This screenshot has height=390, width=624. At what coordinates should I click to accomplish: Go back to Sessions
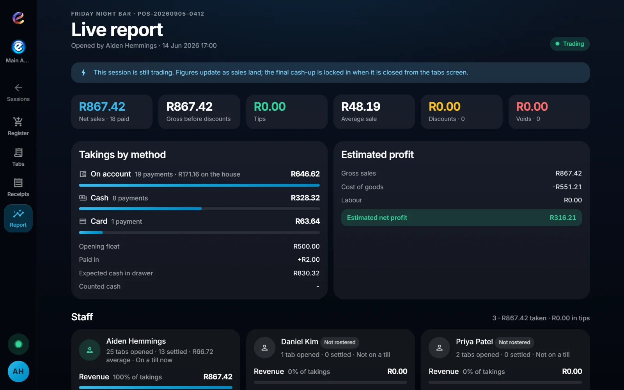click(18, 93)
